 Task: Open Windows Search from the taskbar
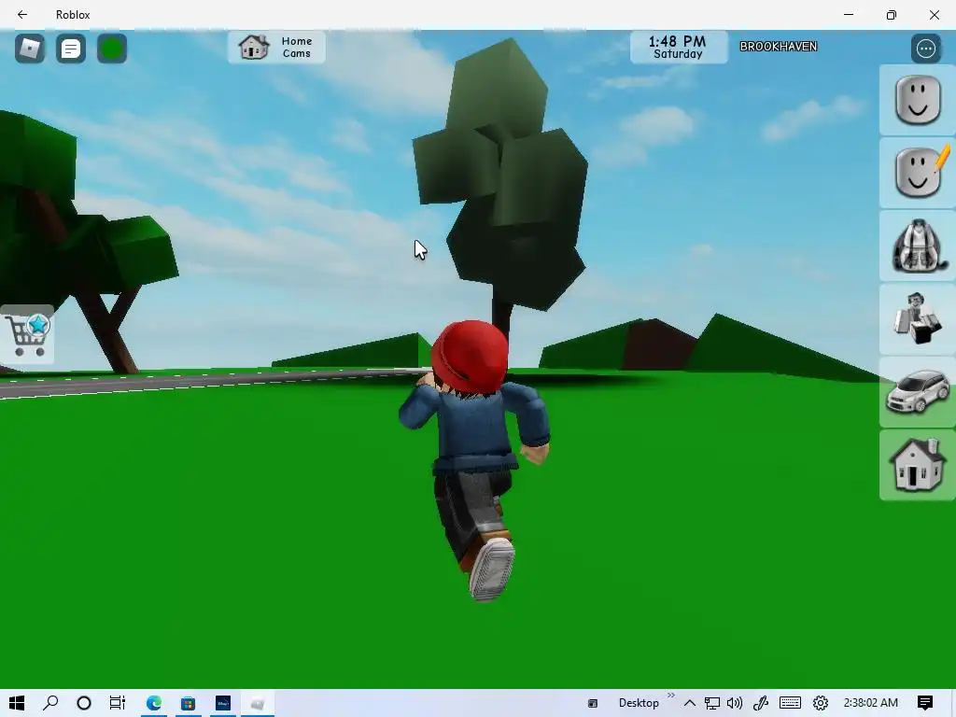point(50,703)
